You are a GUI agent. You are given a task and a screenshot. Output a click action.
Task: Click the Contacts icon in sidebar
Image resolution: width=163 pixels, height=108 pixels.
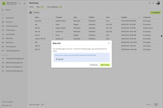pos(3,22)
